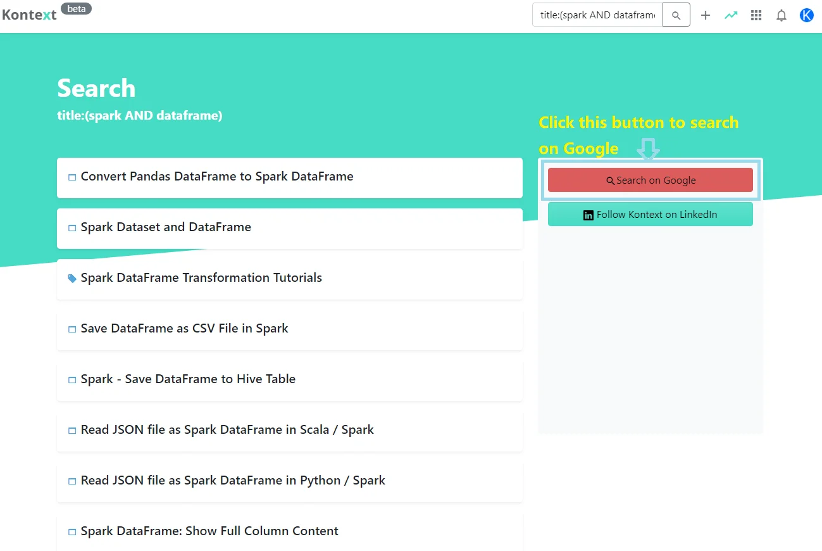Open the notifications bell icon
This screenshot has width=822, height=551.
(782, 15)
